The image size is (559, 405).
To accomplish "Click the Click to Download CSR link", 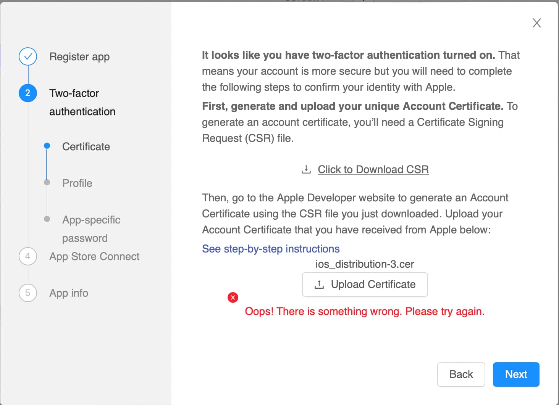I will [x=373, y=170].
